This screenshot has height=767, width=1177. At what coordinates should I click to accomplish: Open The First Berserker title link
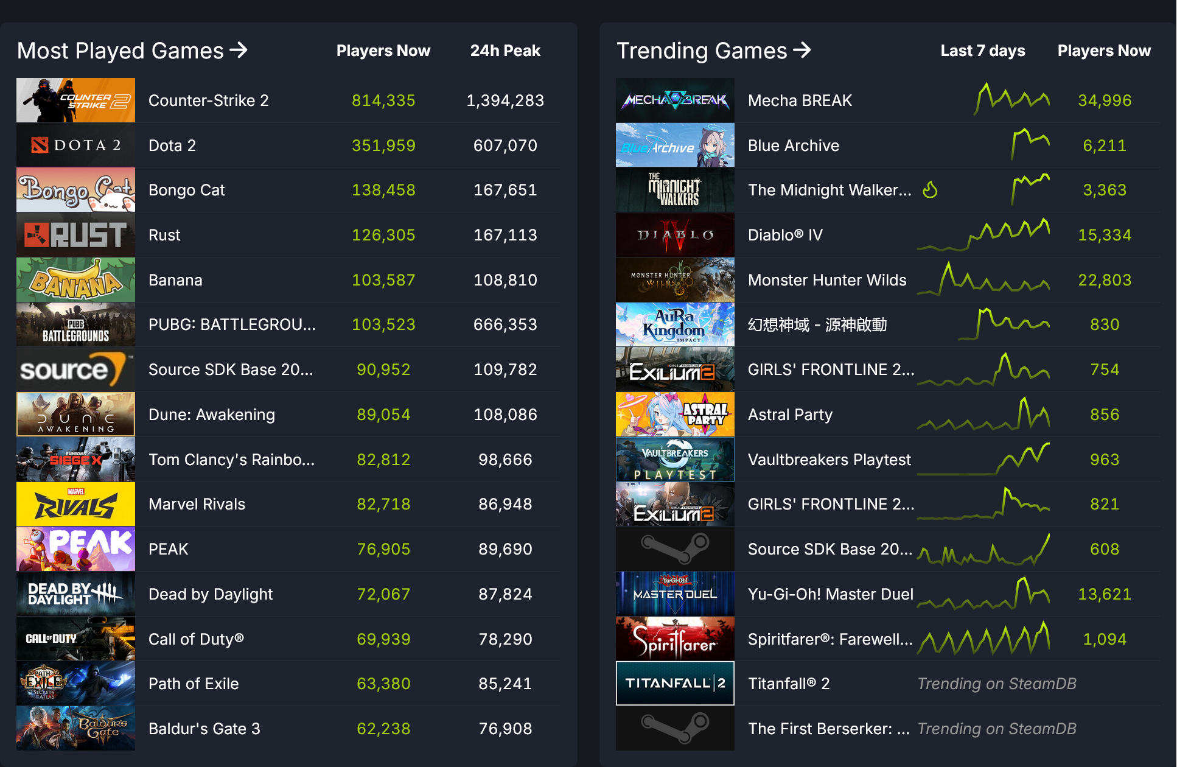tap(829, 729)
